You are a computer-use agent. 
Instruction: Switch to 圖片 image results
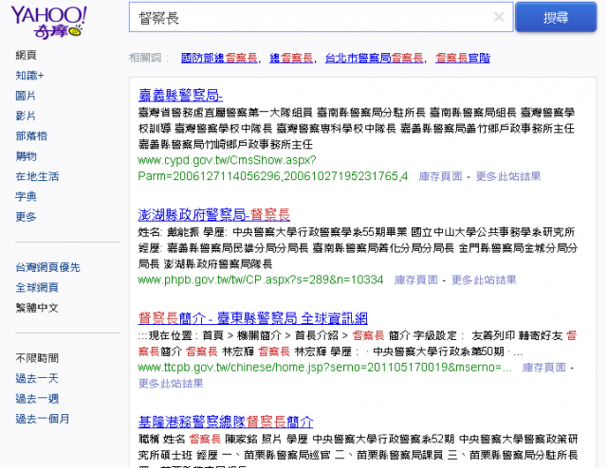tap(26, 96)
